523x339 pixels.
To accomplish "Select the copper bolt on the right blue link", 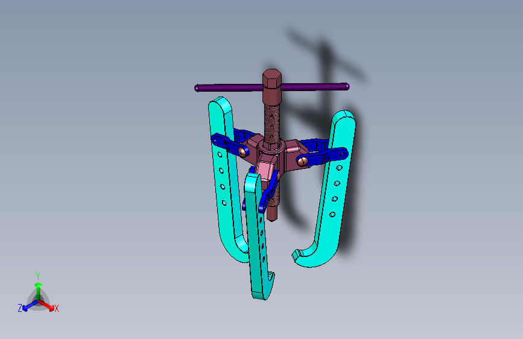I will pyautogui.click(x=302, y=162).
